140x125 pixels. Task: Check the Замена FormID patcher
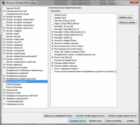(4, 8)
